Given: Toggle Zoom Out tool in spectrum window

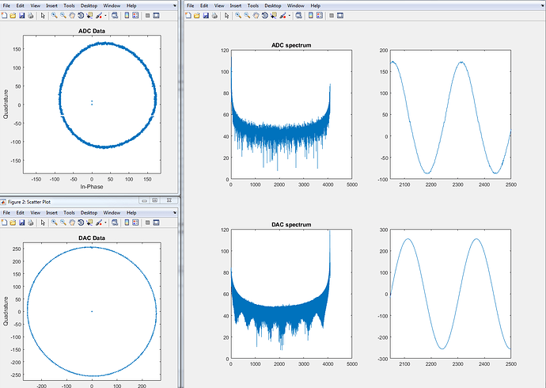Looking at the screenshot, I should [247, 16].
